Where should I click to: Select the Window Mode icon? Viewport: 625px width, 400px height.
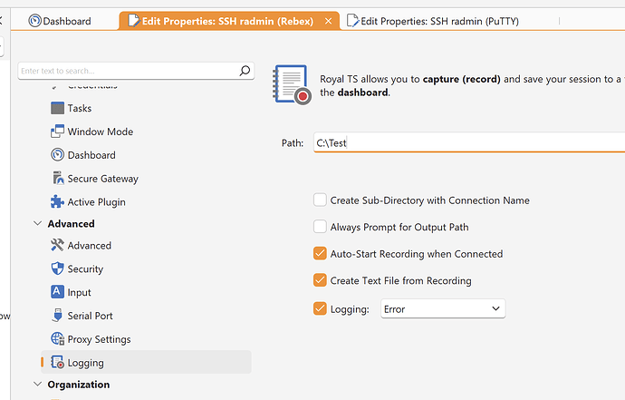click(x=58, y=132)
